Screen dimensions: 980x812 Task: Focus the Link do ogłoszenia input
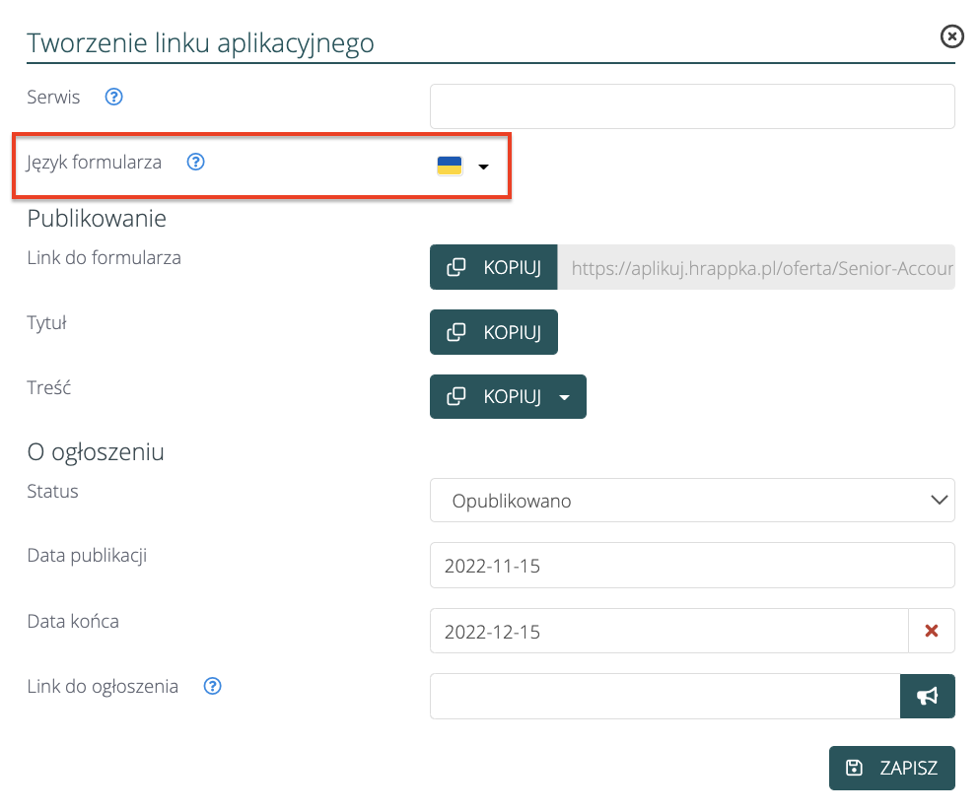pos(665,696)
